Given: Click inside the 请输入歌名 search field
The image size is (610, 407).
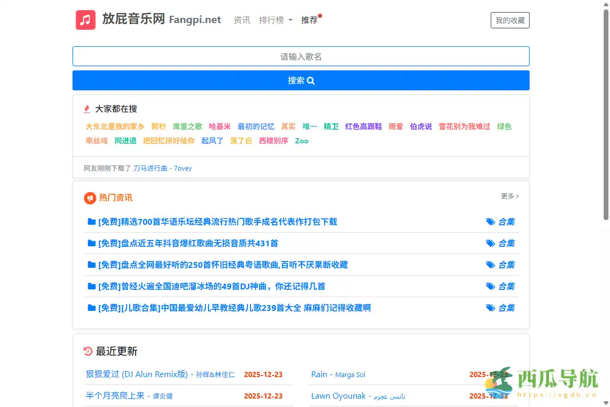Looking at the screenshot, I should tap(301, 56).
